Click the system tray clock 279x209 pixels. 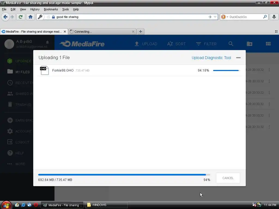(270, 205)
